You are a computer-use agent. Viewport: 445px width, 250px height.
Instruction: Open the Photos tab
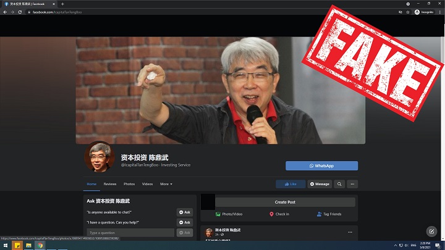tap(129, 184)
